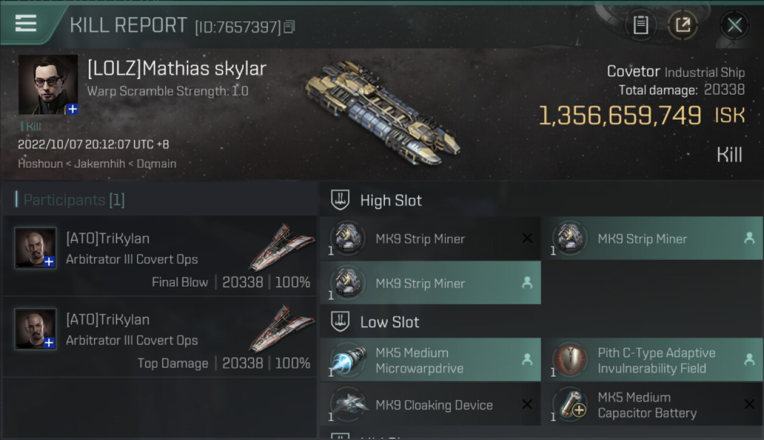The width and height of the screenshot is (764, 440).
Task: Collapse the High Slot section
Action: [x=340, y=200]
